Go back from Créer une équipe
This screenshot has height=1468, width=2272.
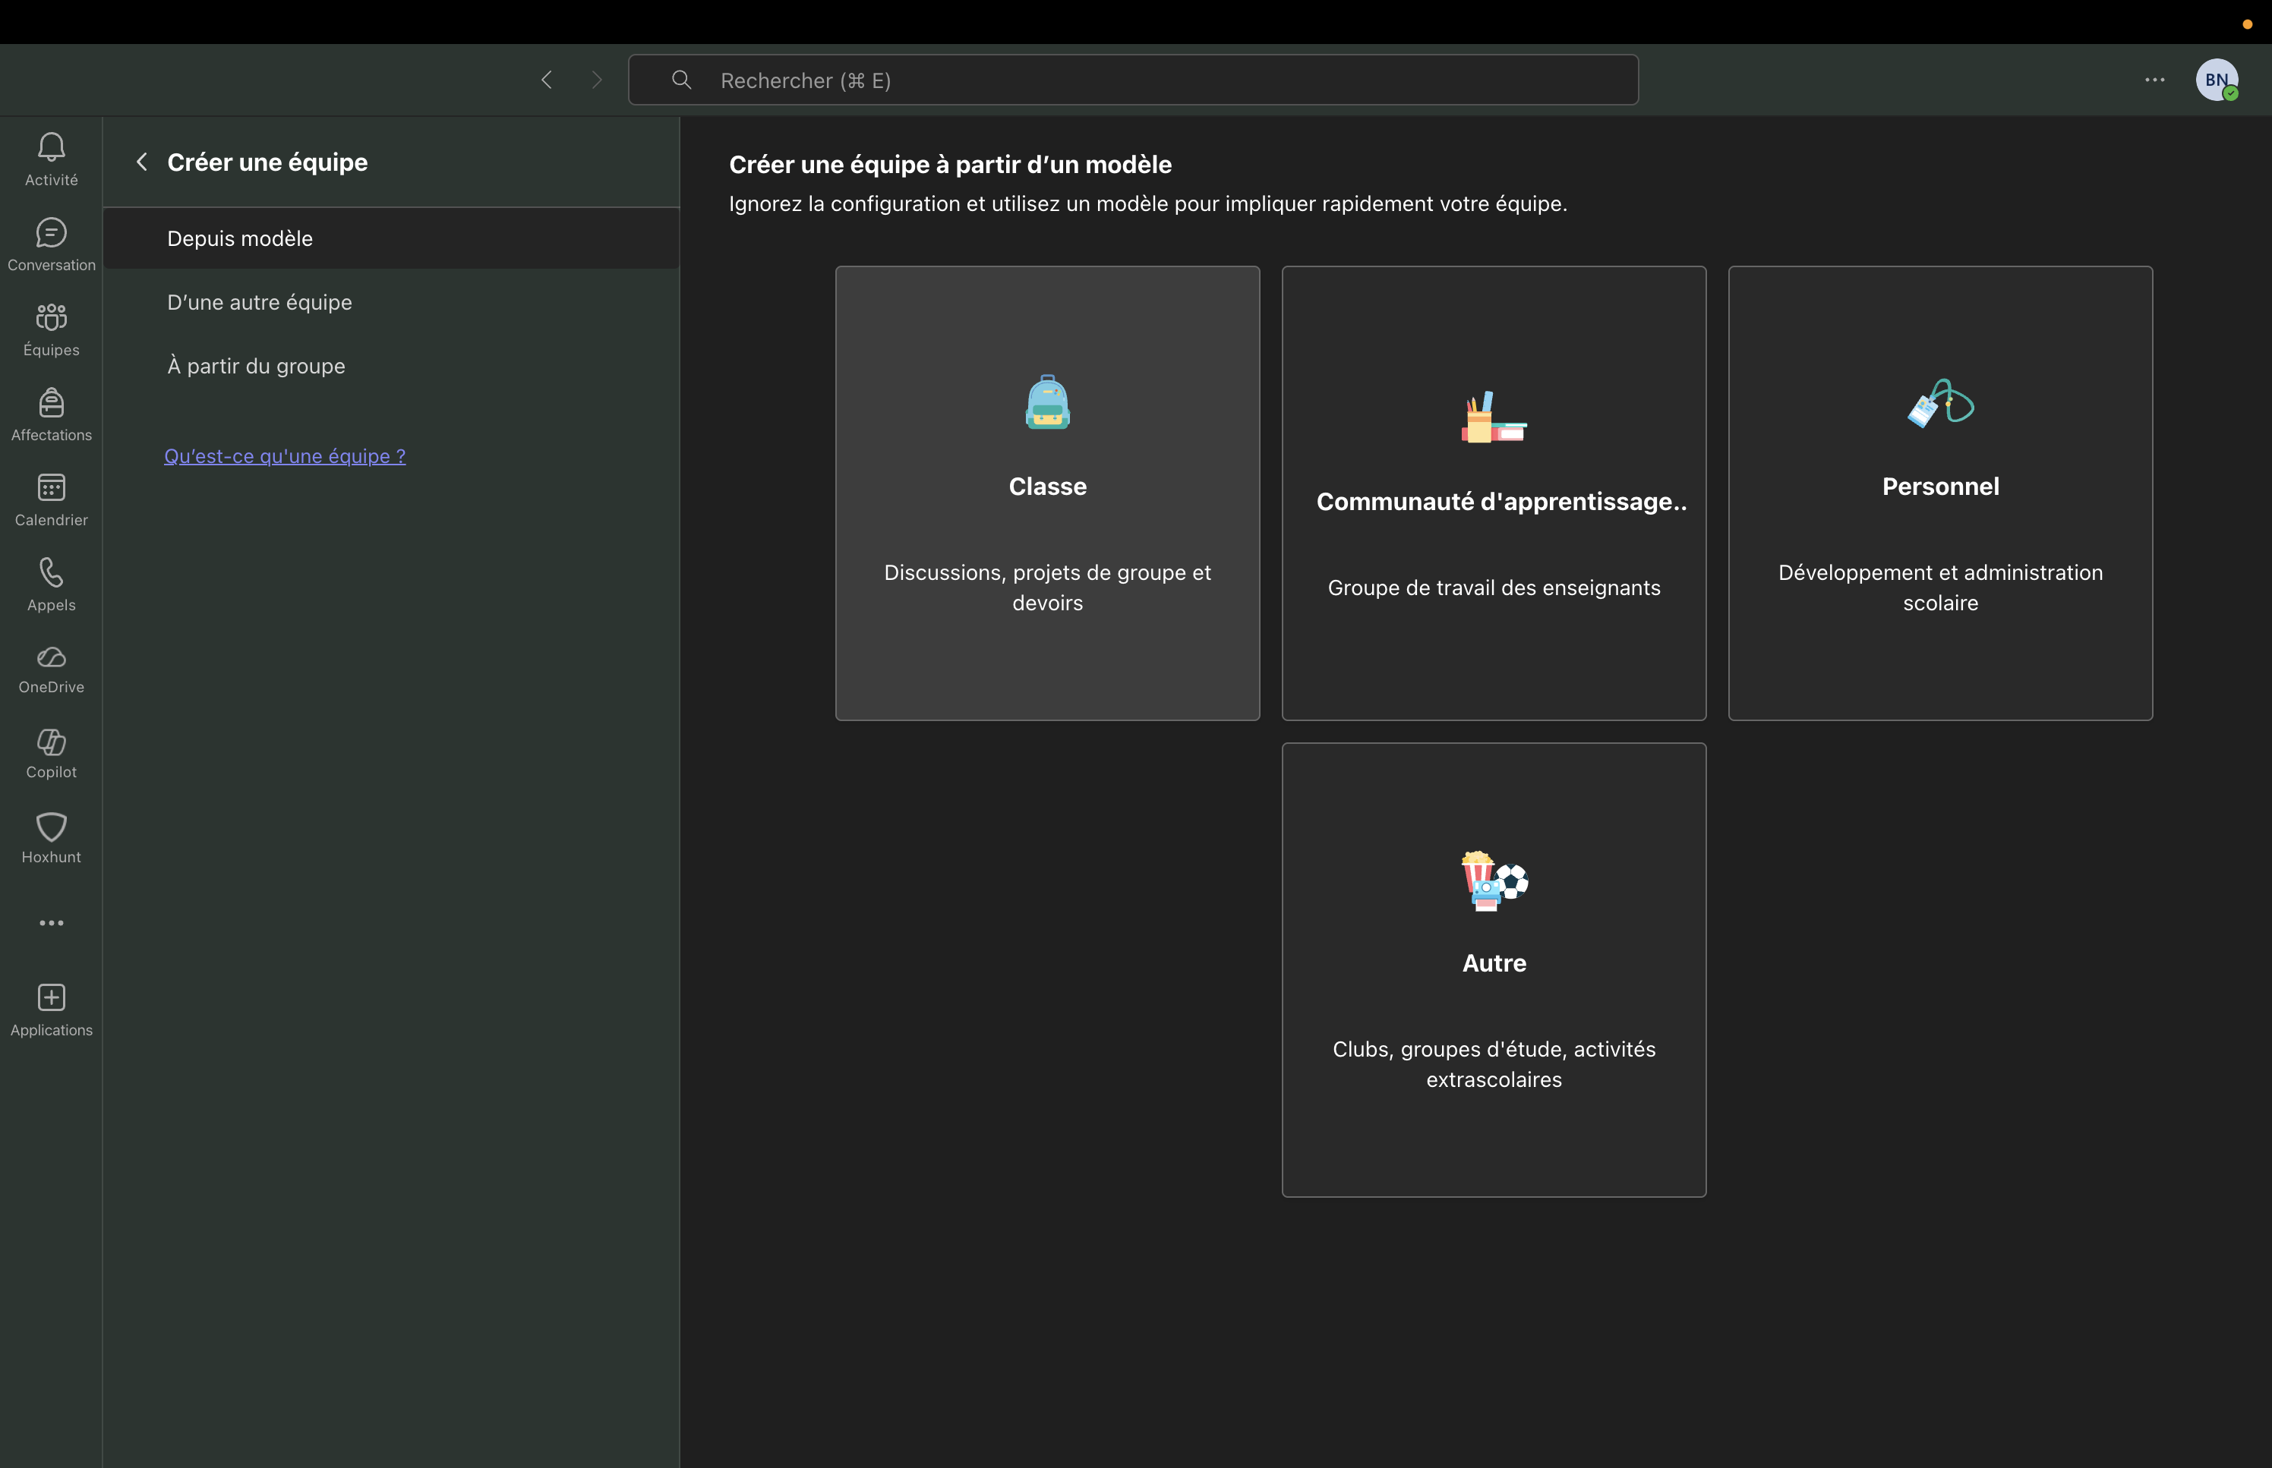pos(142,162)
